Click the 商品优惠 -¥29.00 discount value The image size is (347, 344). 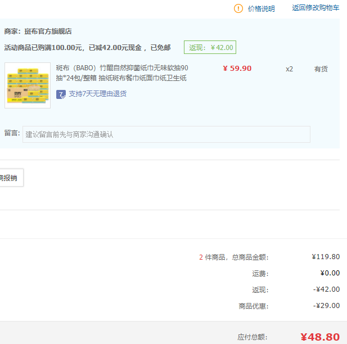[326, 306]
